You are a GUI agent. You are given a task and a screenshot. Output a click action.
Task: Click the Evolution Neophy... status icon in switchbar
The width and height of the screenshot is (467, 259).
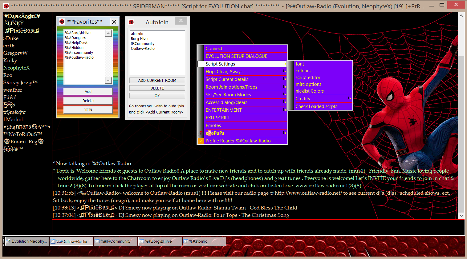pyautogui.click(x=8, y=241)
